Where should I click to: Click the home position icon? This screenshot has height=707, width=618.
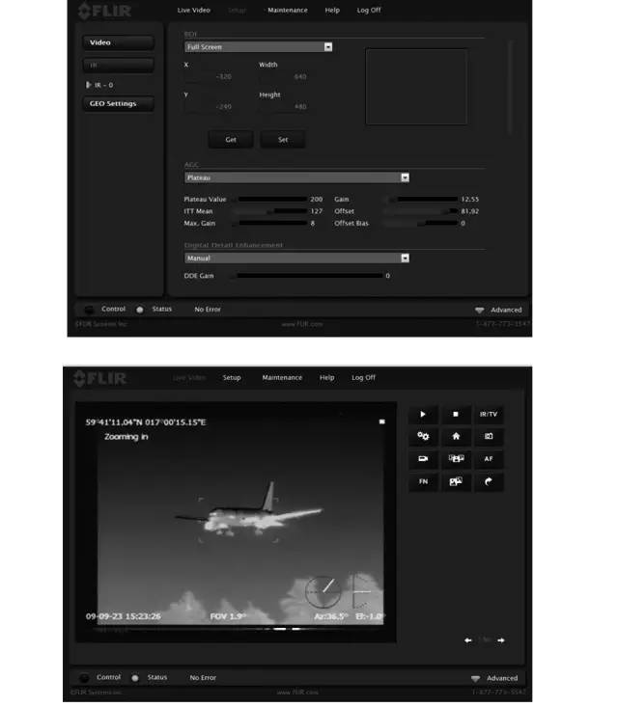[455, 437]
